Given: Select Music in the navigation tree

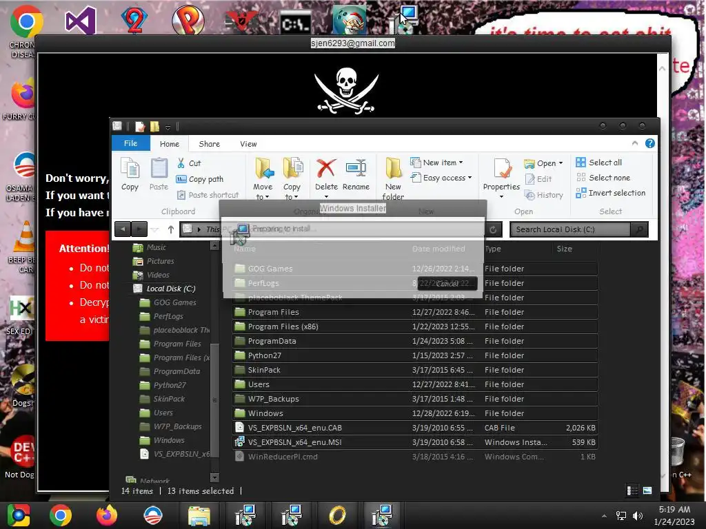Looking at the screenshot, I should [x=150, y=247].
